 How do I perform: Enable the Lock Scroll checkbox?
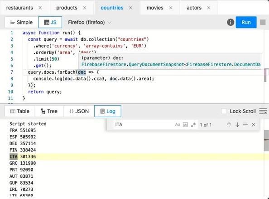click(x=224, y=111)
